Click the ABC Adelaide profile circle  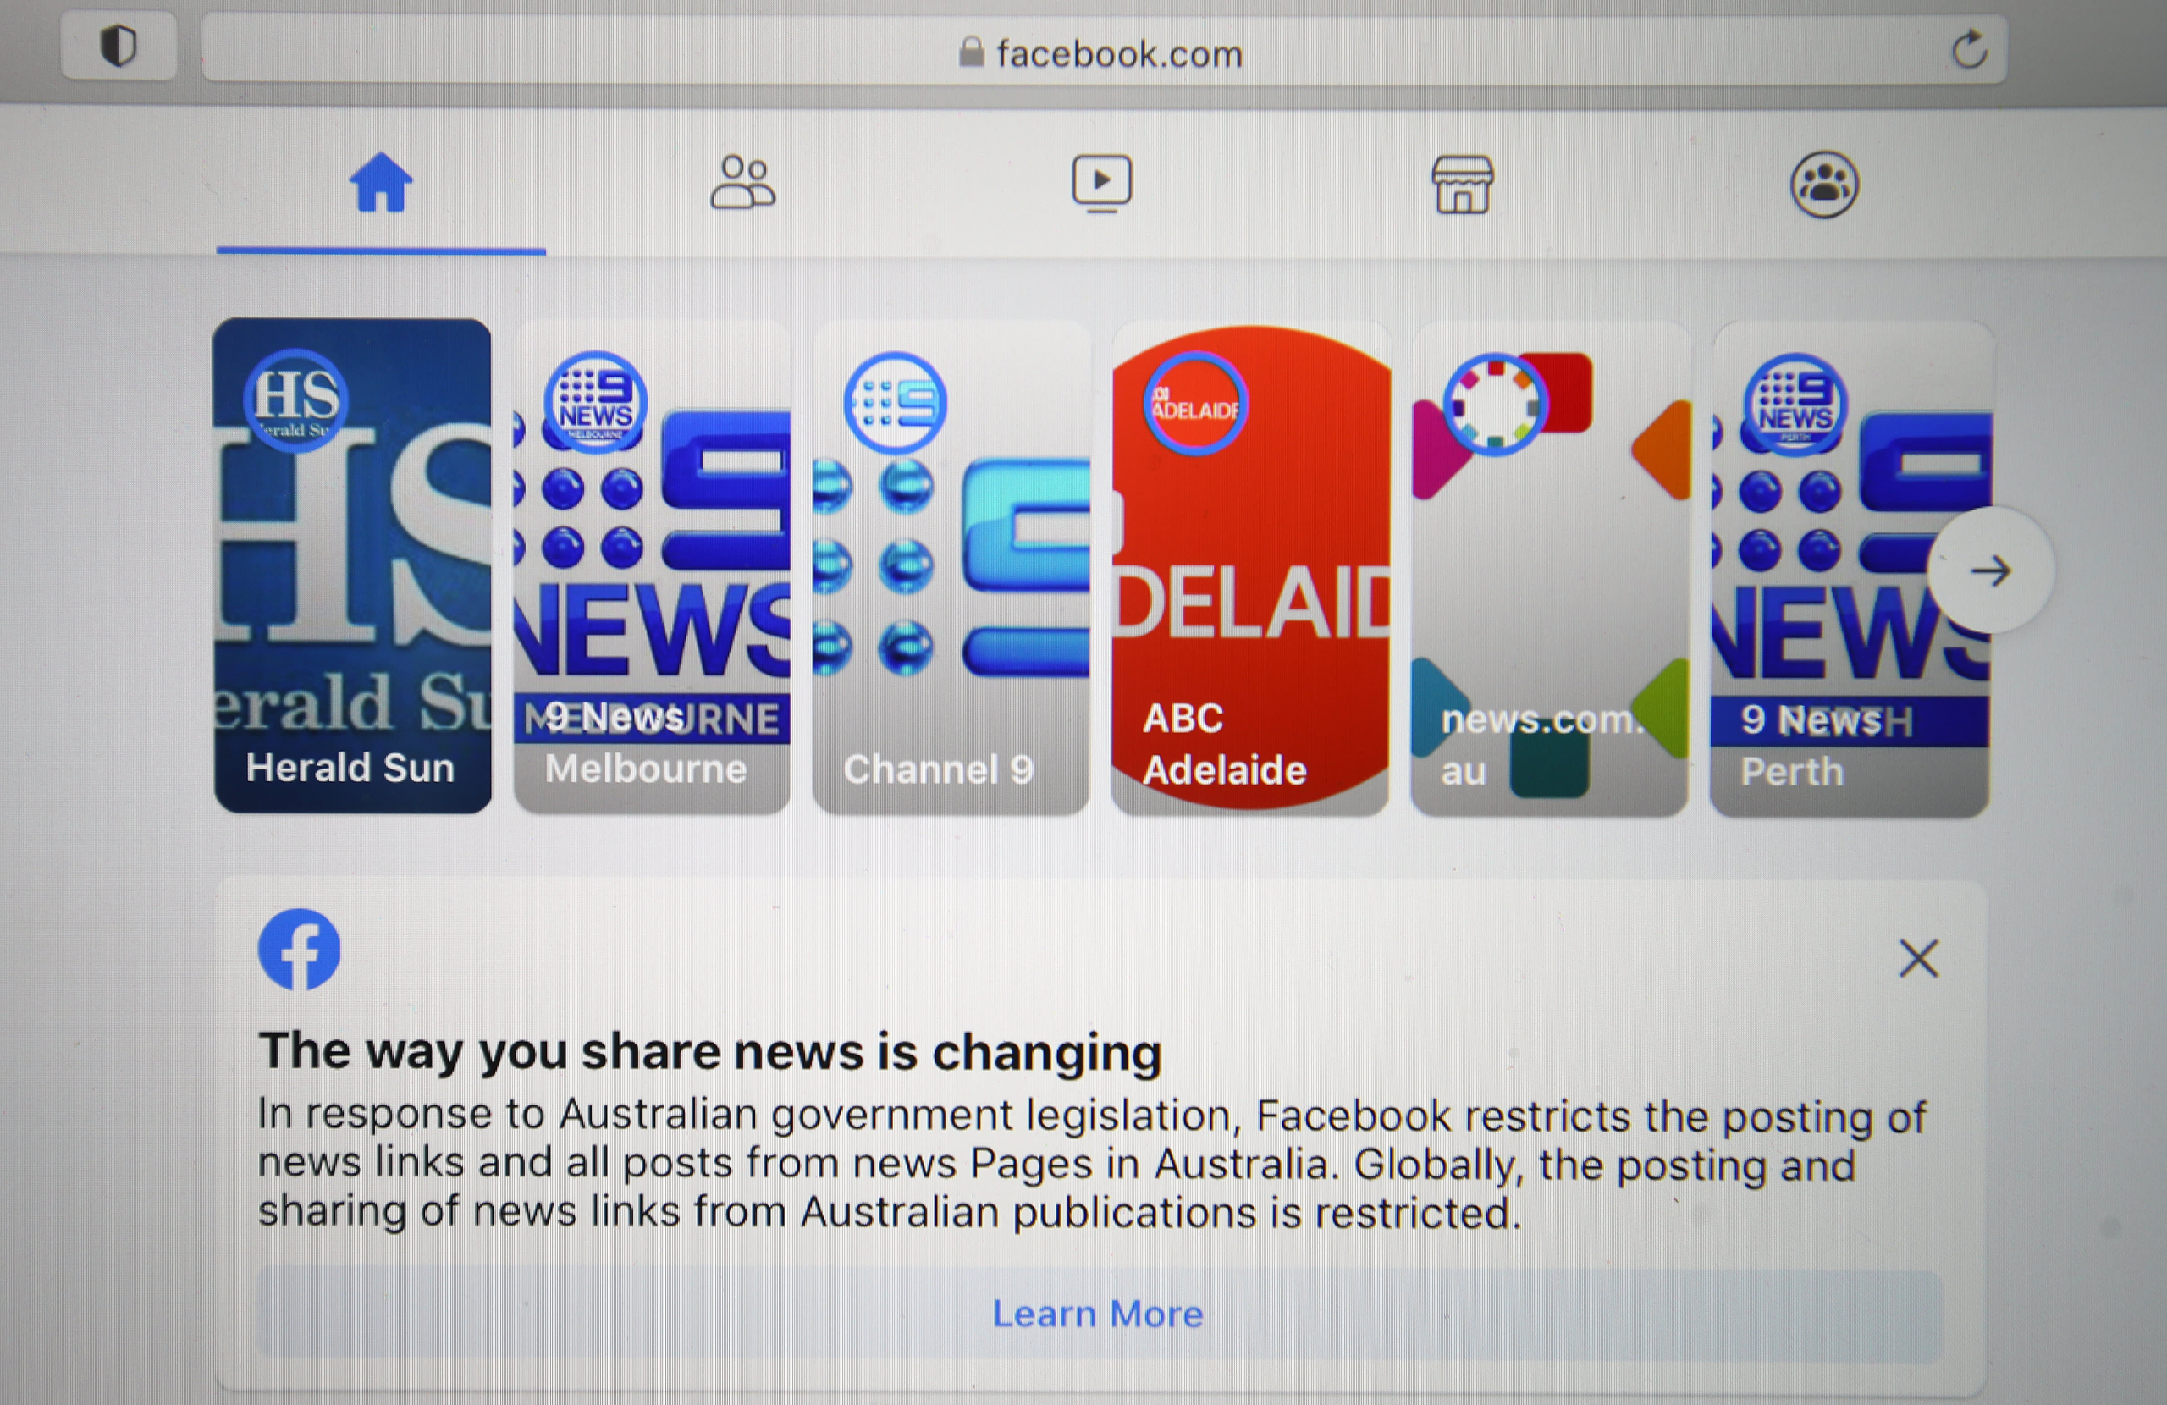(x=1194, y=404)
